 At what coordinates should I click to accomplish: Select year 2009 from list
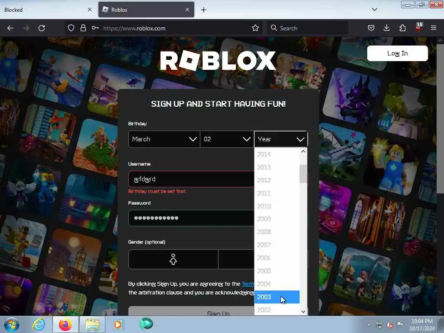277,219
